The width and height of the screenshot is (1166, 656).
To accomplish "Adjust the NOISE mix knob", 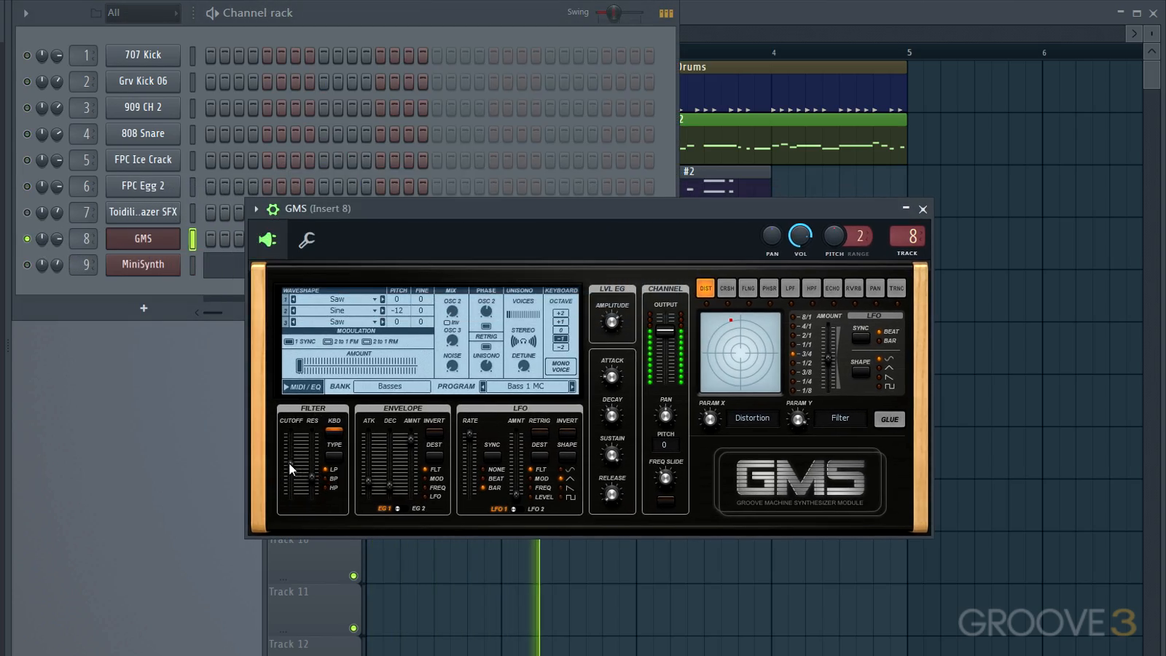I will tap(452, 366).
